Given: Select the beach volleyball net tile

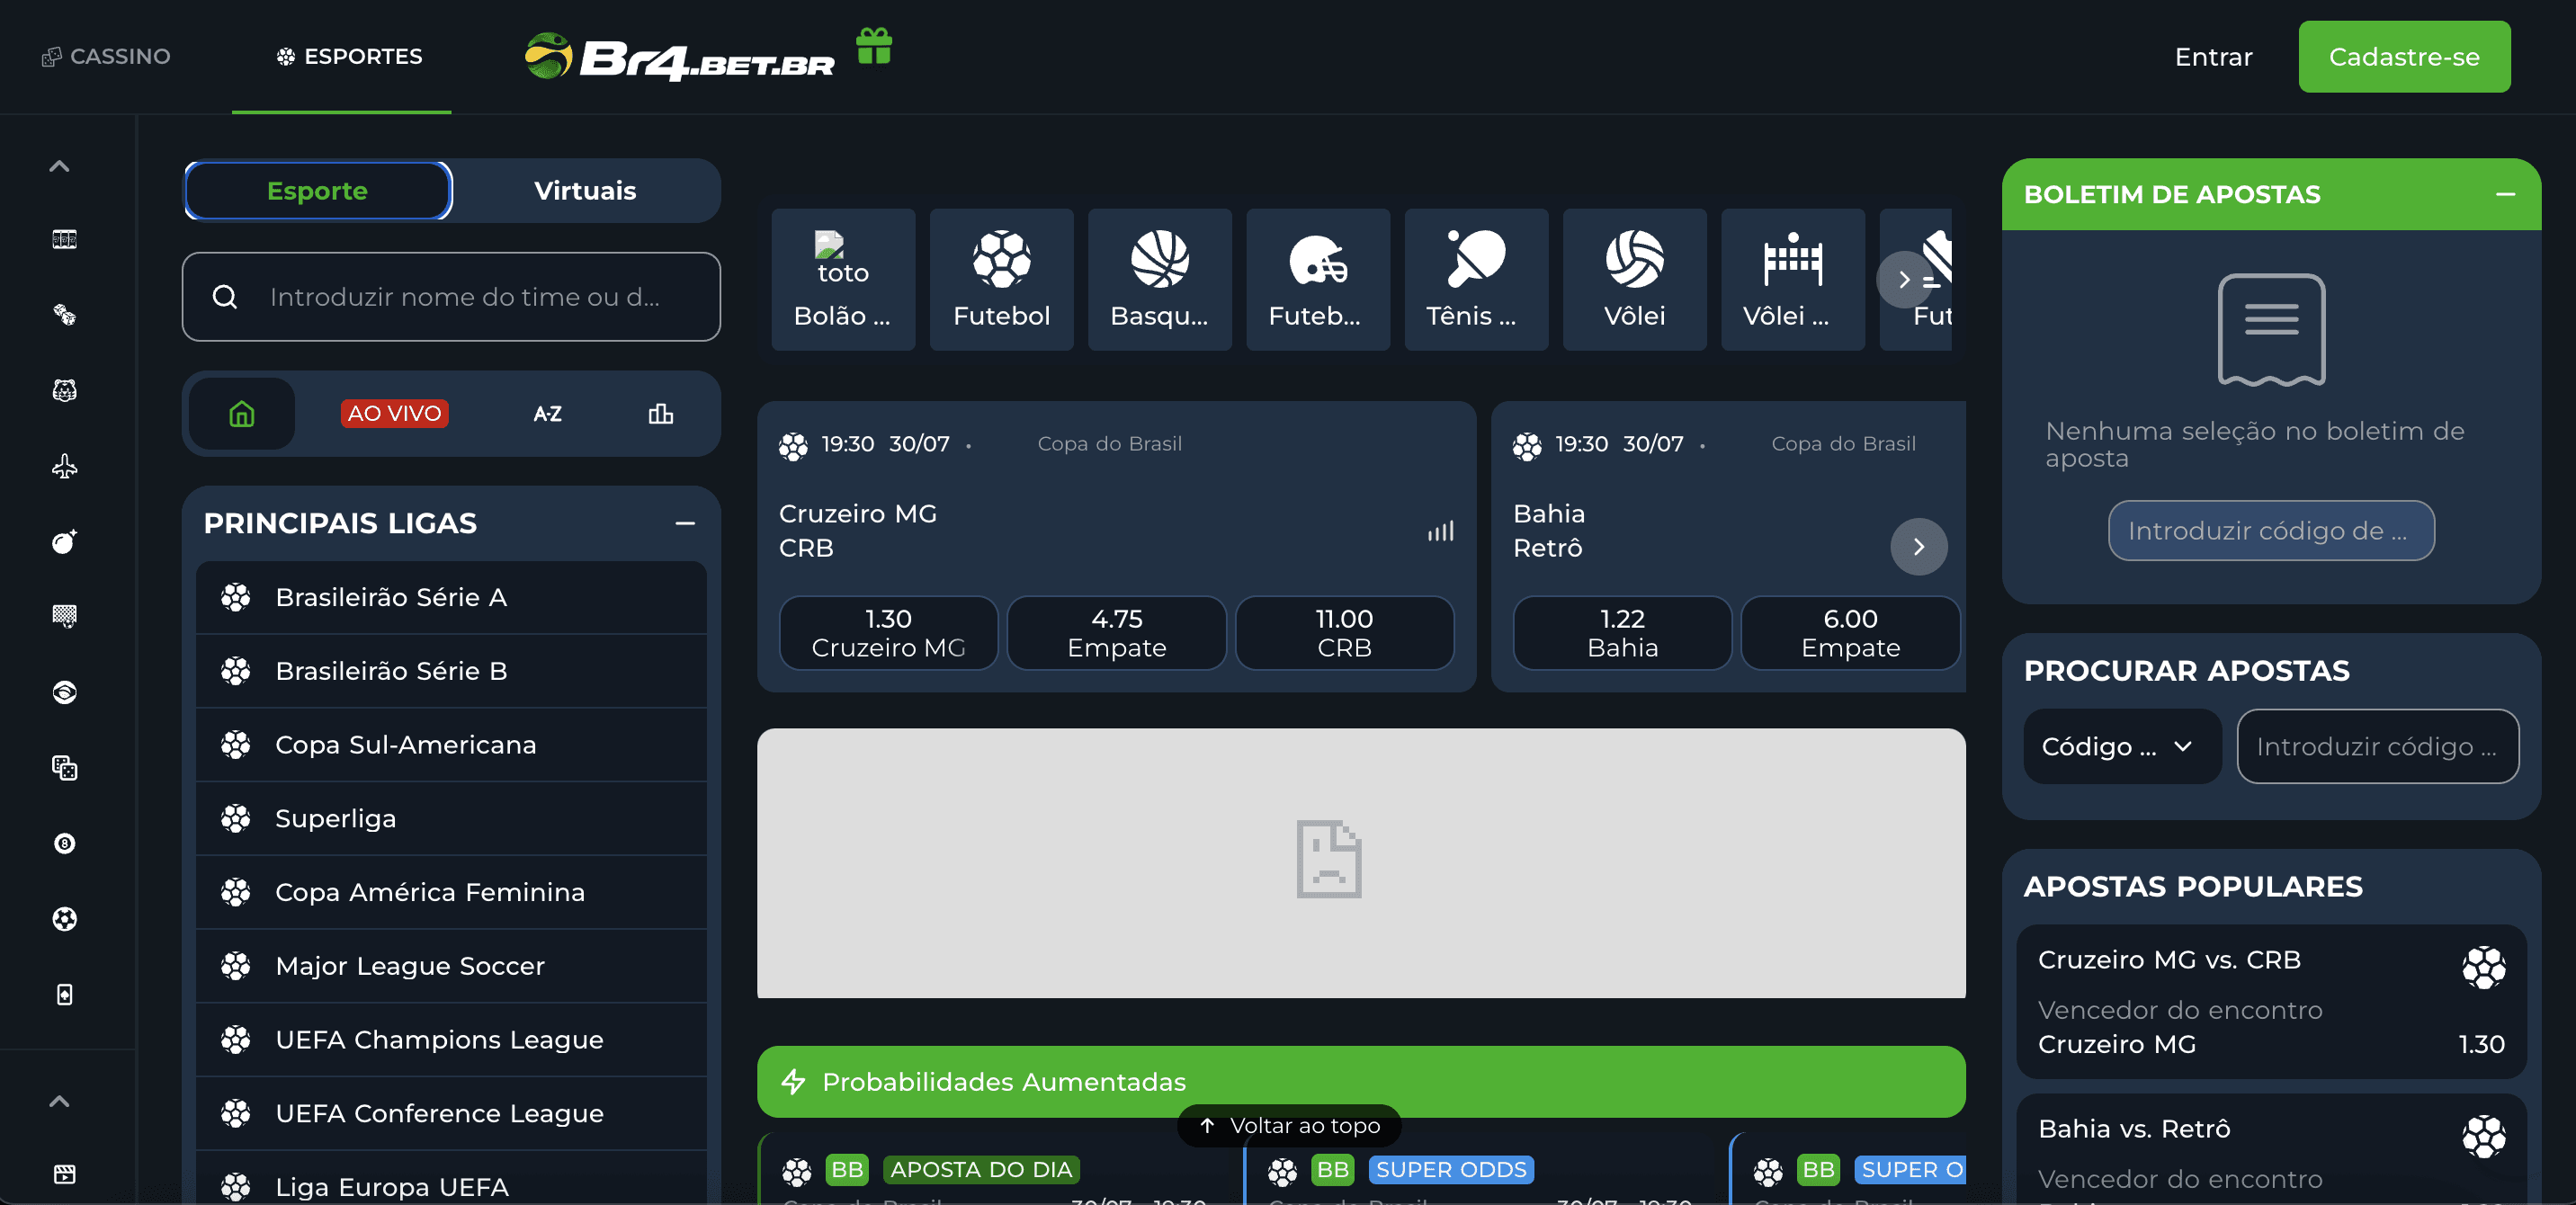Looking at the screenshot, I should 1793,279.
